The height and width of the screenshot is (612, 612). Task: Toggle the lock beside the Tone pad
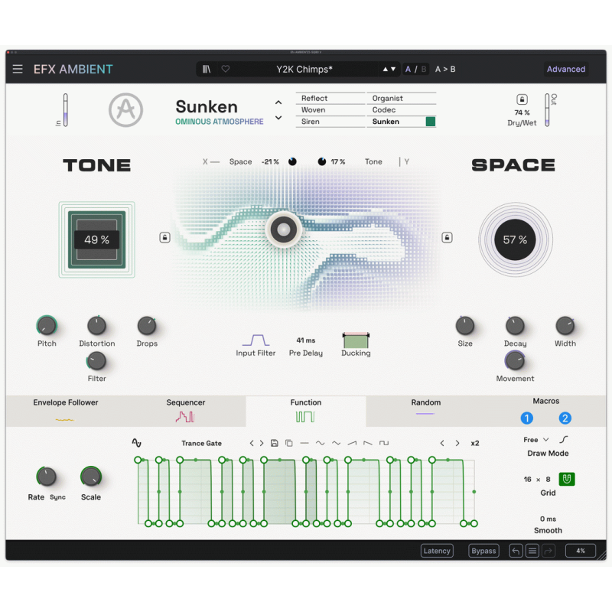164,237
